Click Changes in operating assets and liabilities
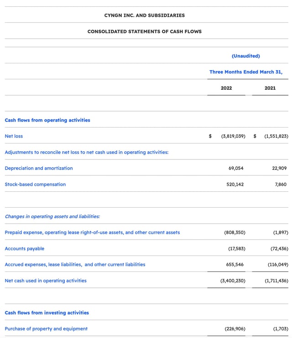The image size is (292, 338). (x=52, y=216)
